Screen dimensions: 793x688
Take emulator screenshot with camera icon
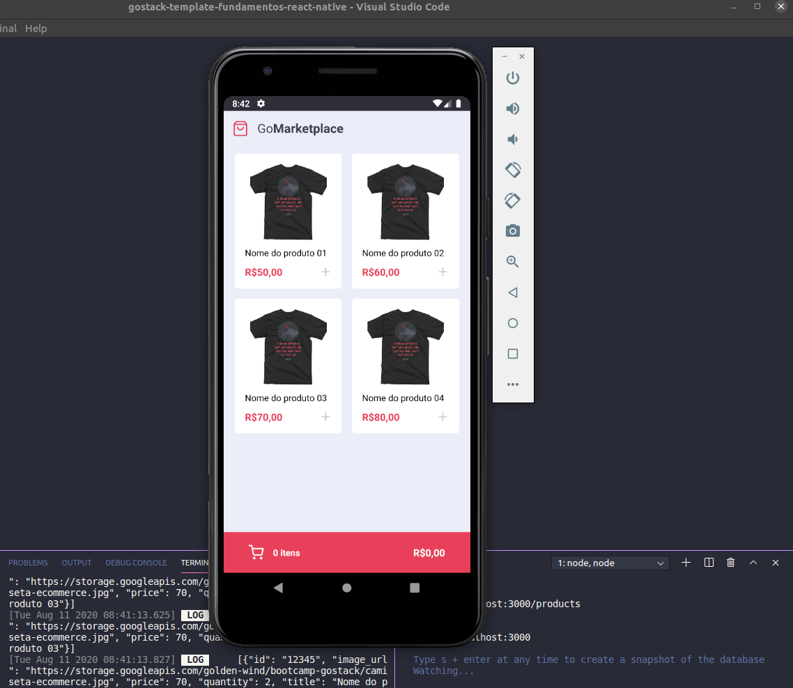[x=512, y=231]
